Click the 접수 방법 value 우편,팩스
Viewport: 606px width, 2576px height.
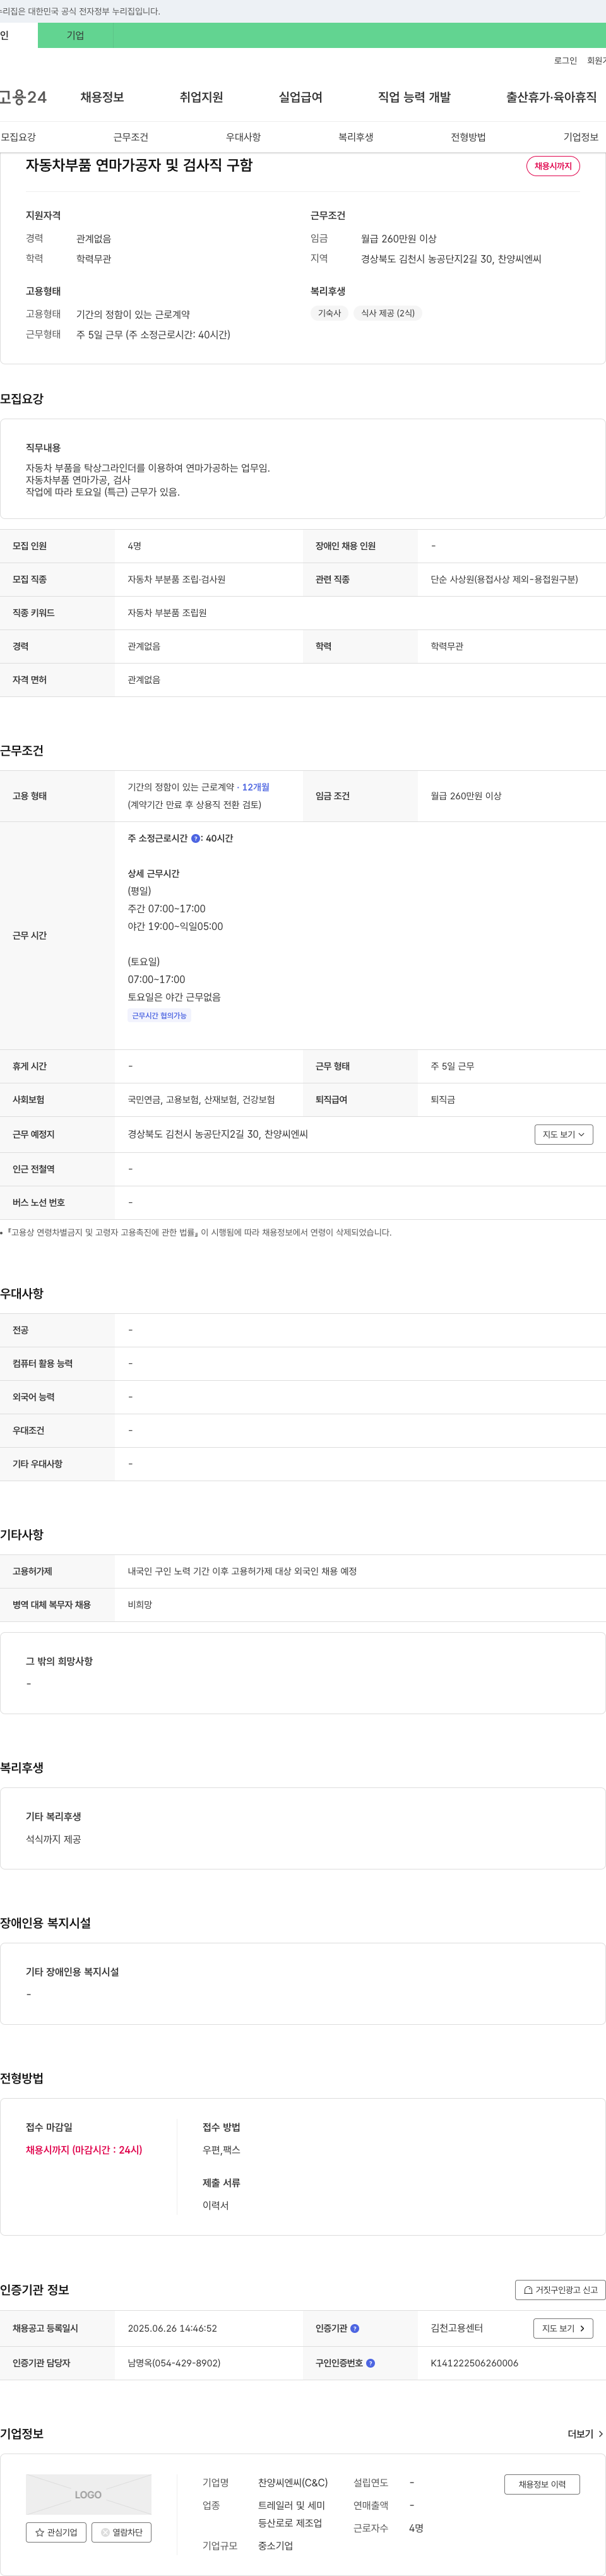221,2149
